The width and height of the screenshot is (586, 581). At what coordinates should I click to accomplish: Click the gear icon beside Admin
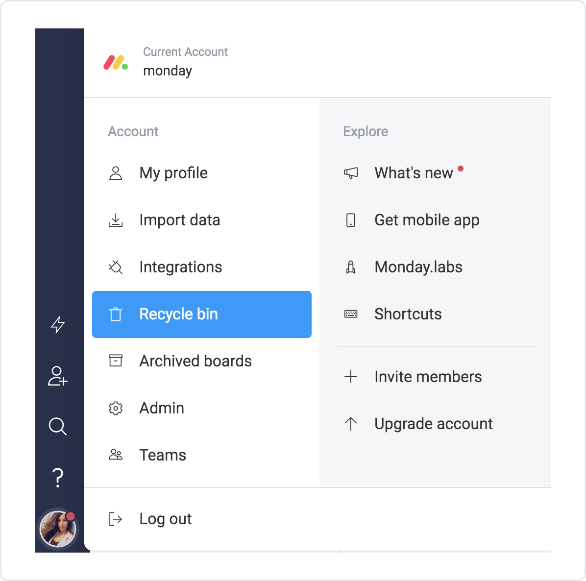click(x=116, y=409)
